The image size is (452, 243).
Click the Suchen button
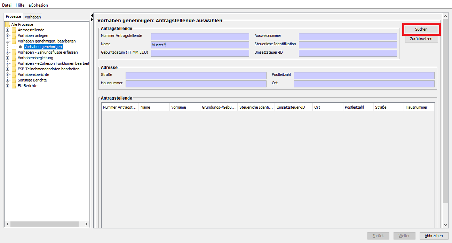[x=421, y=29]
